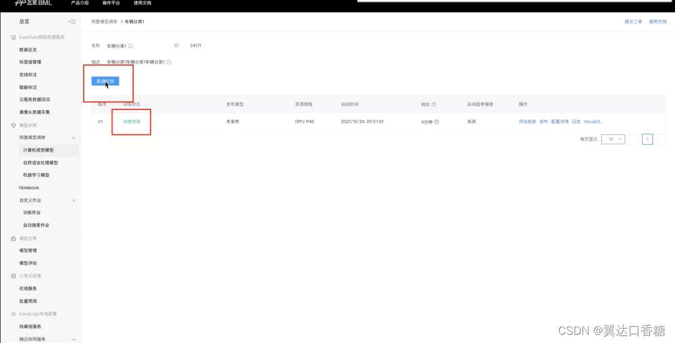Image resolution: width=675 pixels, height=343 pixels.
Task: Click the EasyData智能数据服务 section icon
Action: 13,37
